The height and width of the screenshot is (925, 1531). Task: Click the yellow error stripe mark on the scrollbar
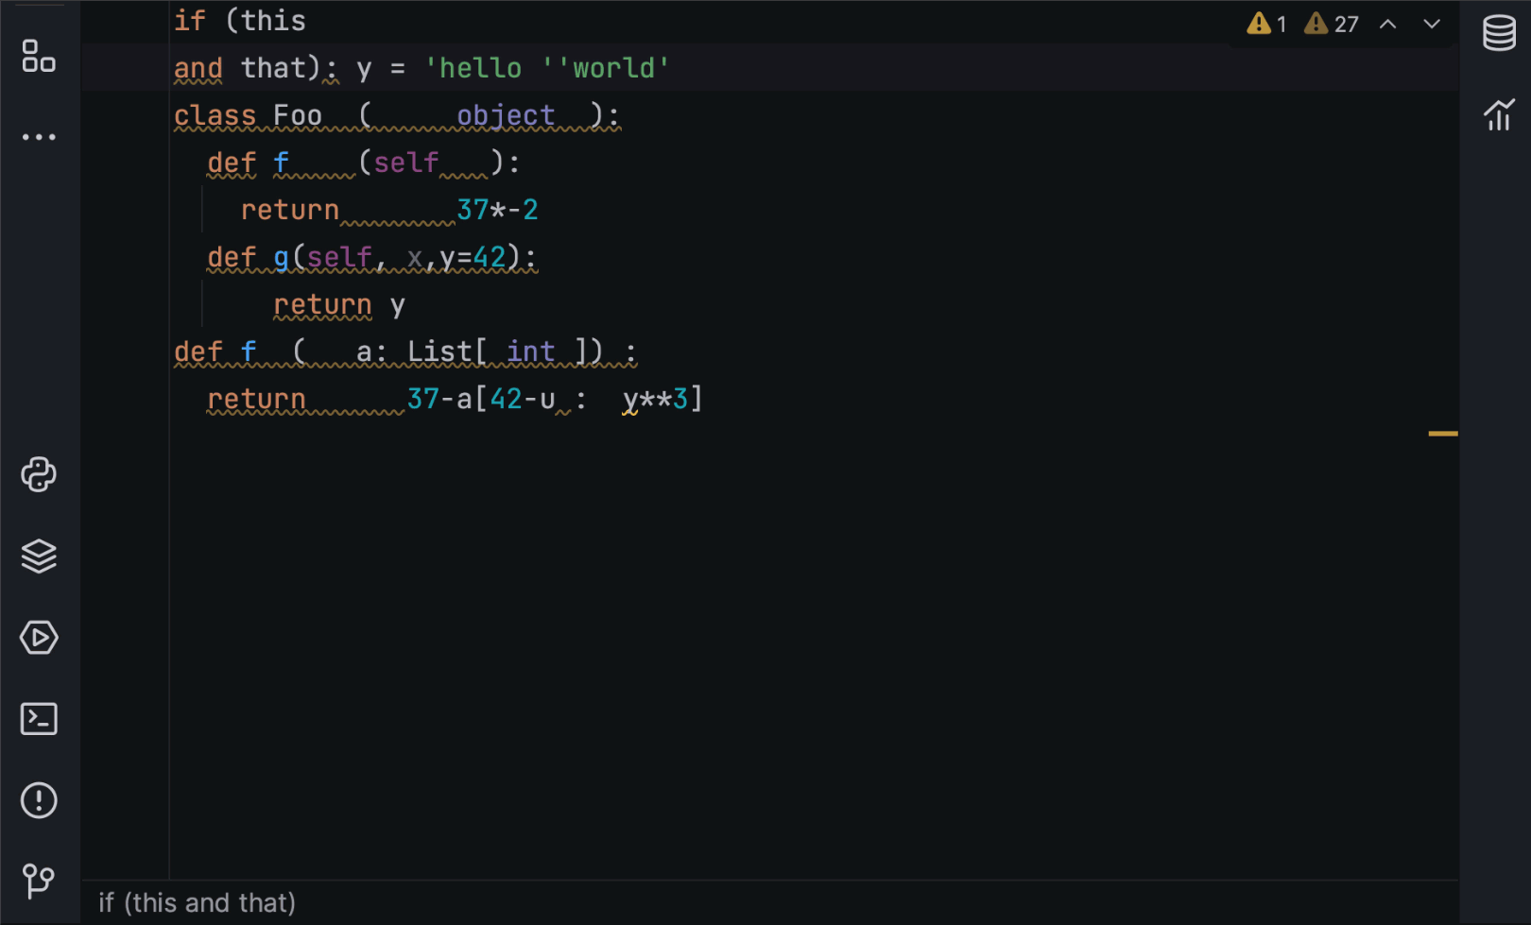1442,431
